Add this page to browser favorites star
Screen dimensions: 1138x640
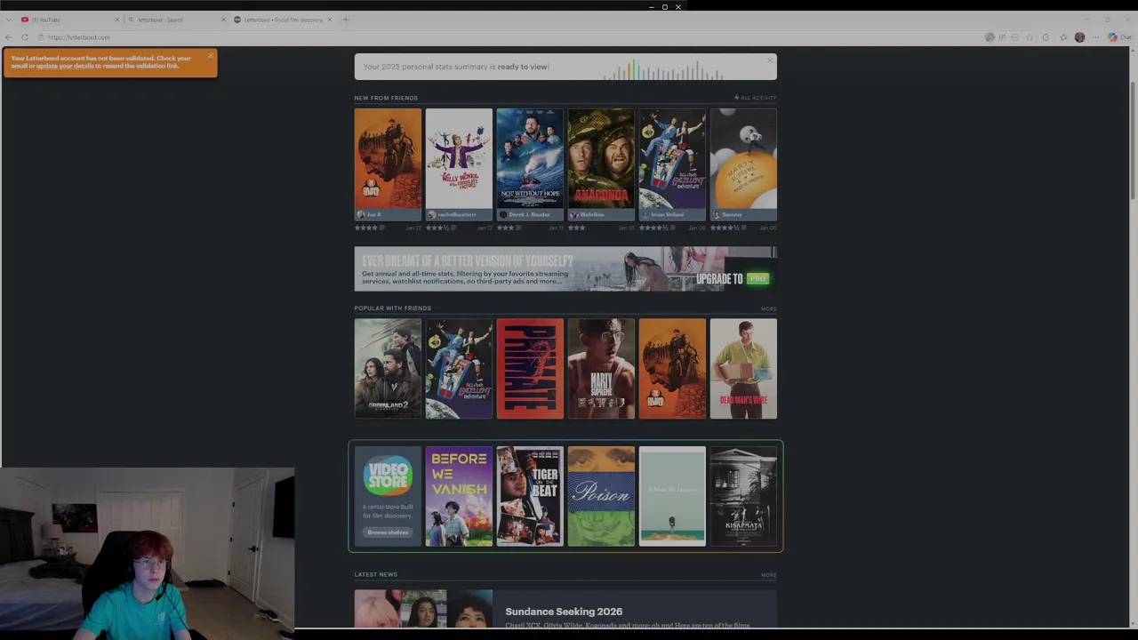tap(1030, 37)
